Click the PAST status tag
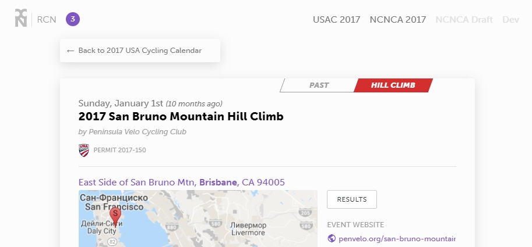Image resolution: width=532 pixels, height=247 pixels. pyautogui.click(x=319, y=85)
